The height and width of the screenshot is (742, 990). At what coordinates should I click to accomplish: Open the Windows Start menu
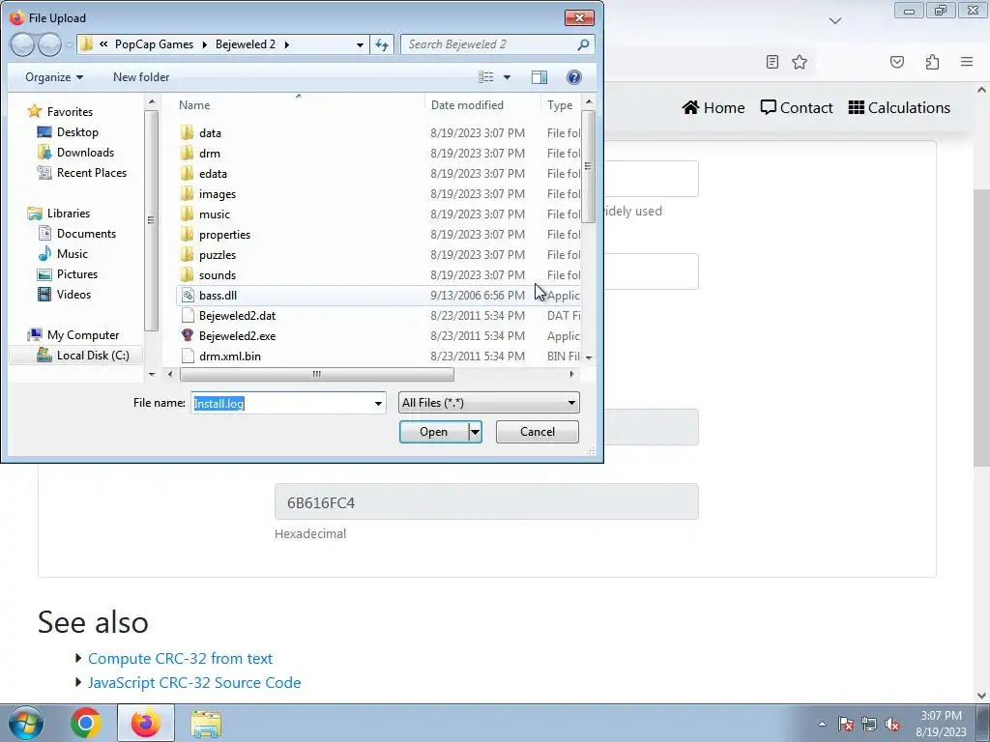pyautogui.click(x=26, y=723)
